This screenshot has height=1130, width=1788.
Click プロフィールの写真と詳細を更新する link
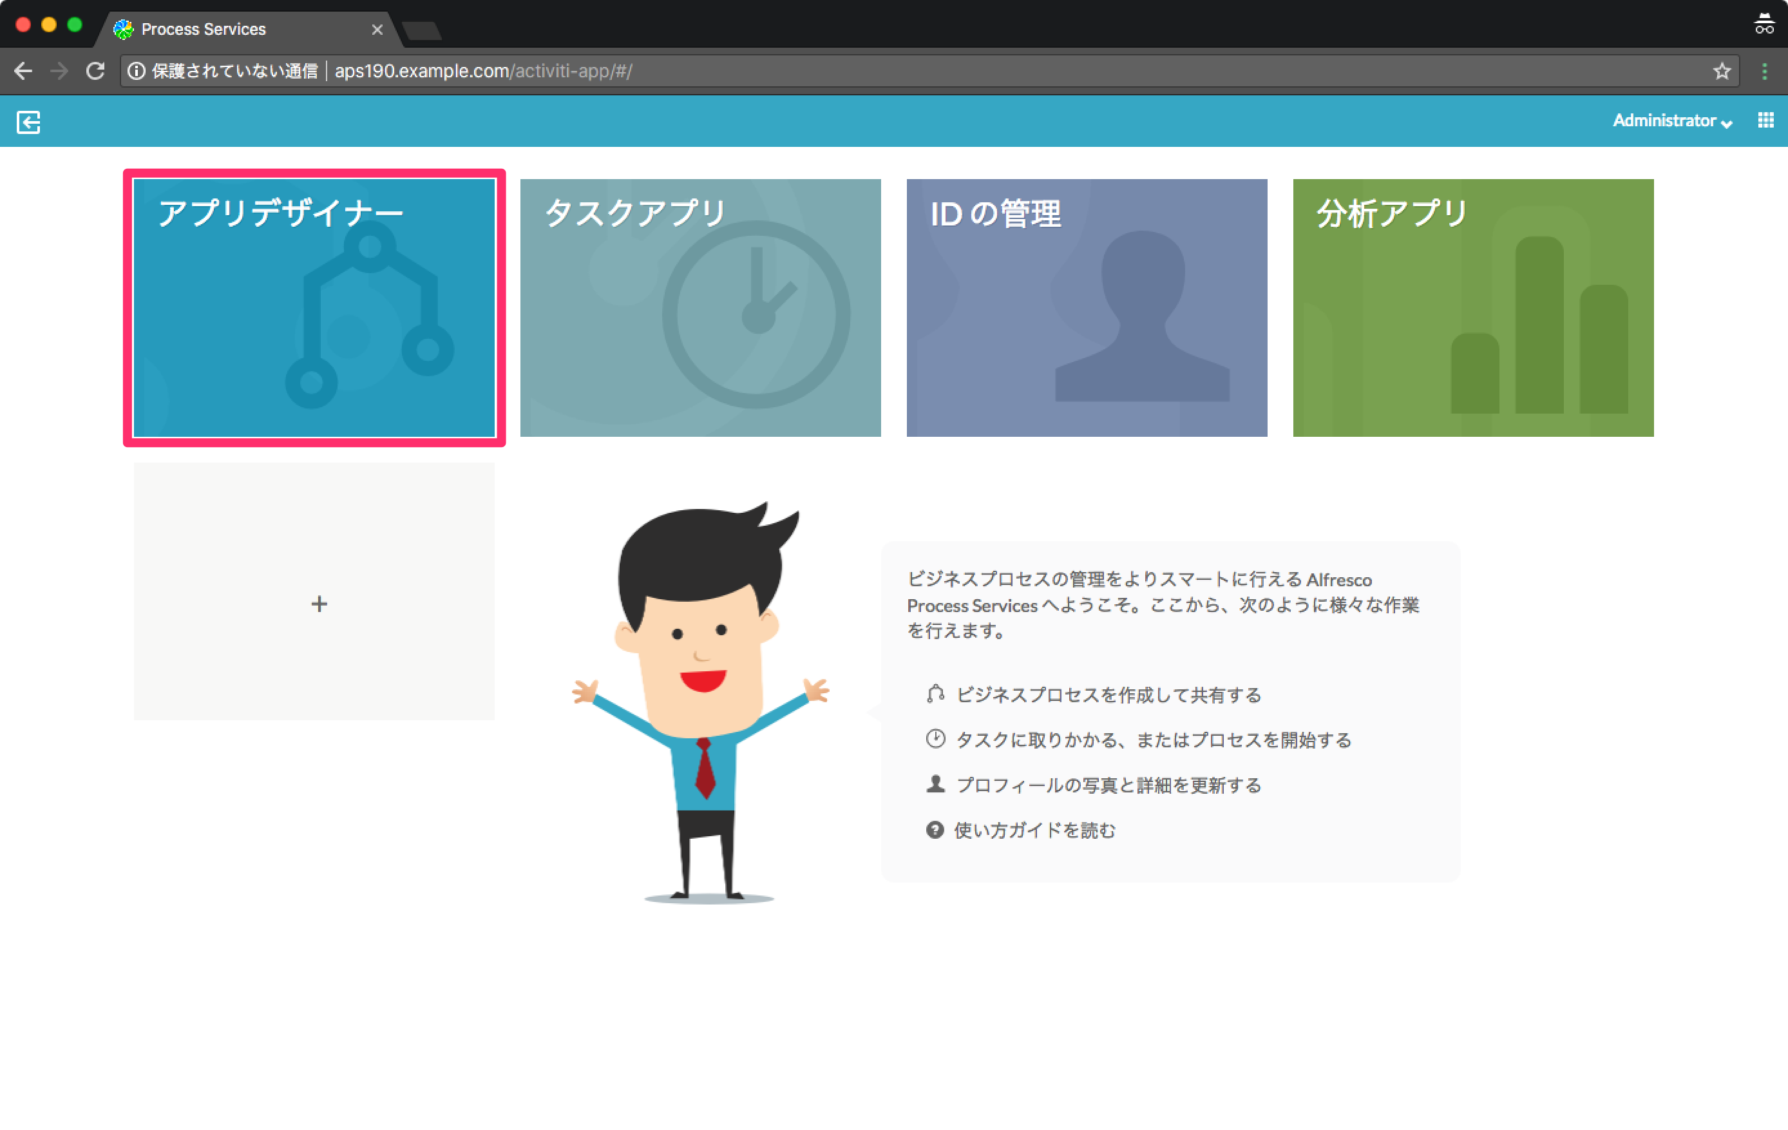[1108, 785]
